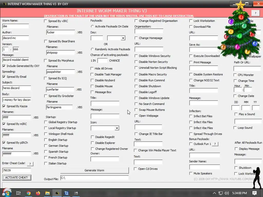
Task: Click the Change Time Hour field
Action: 238,90
